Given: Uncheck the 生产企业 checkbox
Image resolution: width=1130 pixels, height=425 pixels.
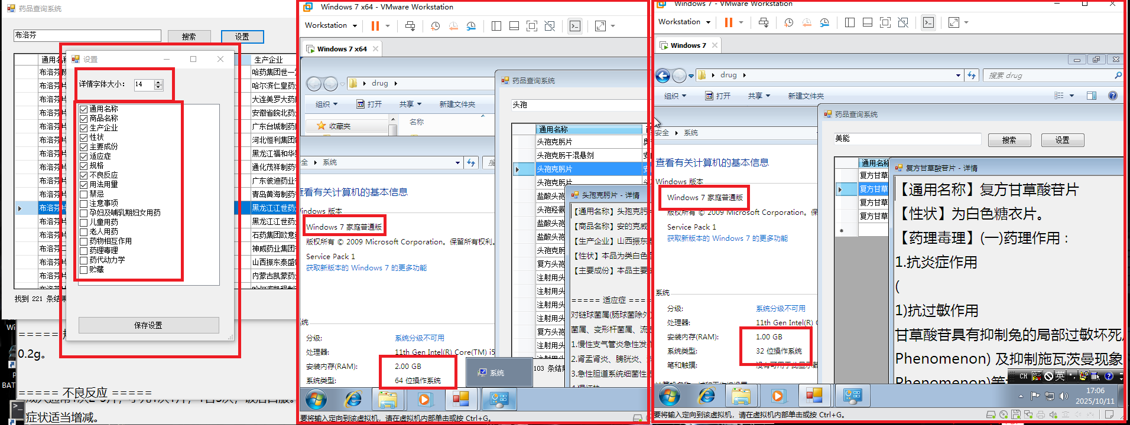Looking at the screenshot, I should tap(84, 128).
